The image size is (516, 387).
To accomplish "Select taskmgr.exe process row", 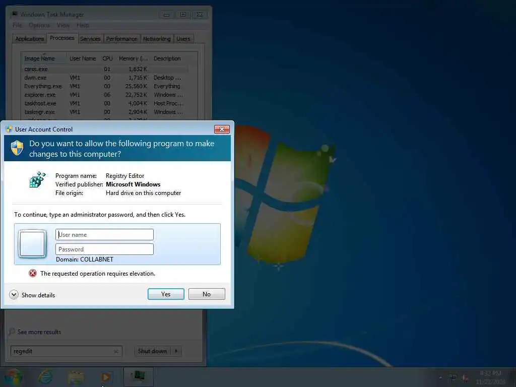I will [105, 112].
